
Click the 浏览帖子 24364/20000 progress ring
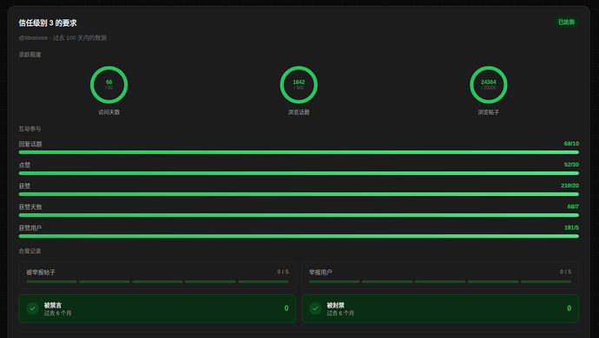click(x=488, y=85)
